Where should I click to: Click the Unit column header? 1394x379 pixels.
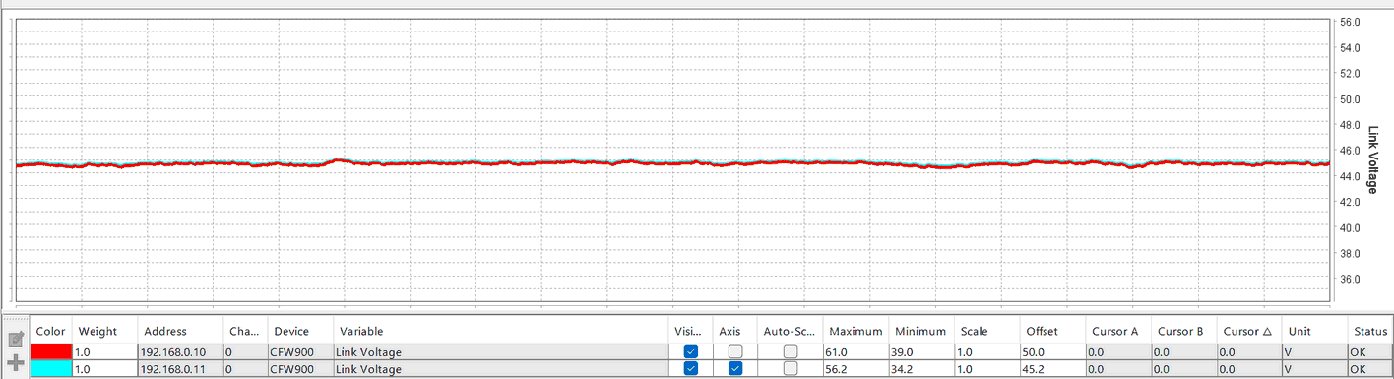pyautogui.click(x=1314, y=331)
